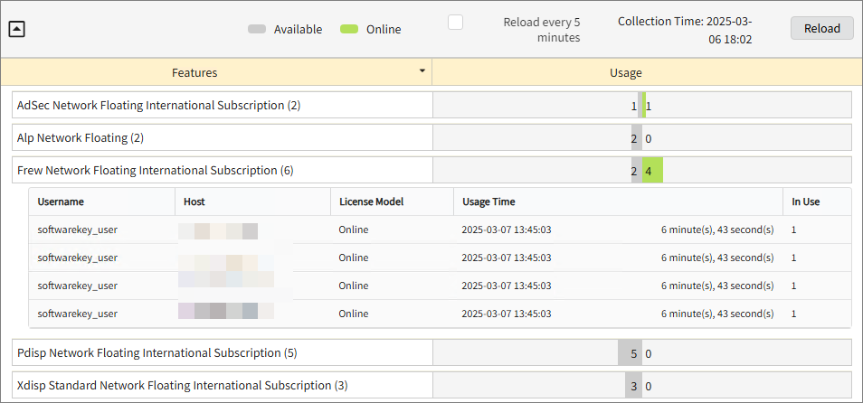Expand AdSec Network Floating International Subscription row
The width and height of the screenshot is (863, 403).
coord(158,106)
